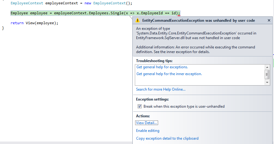Screen dimensions: 274x144
Task: Click the troubleshooting tips scrollbar thumb
Action: click(x=267, y=74)
